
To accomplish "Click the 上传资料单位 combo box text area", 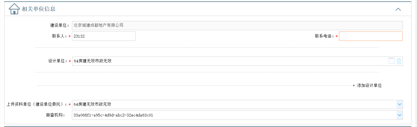I will pos(234,104).
